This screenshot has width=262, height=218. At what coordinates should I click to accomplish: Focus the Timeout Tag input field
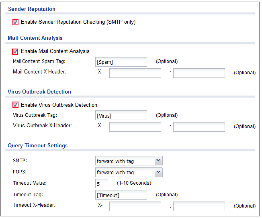[x=121, y=195]
